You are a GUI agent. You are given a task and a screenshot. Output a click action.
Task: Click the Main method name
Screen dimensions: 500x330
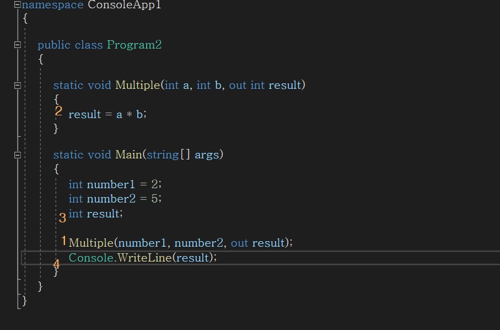coord(128,155)
